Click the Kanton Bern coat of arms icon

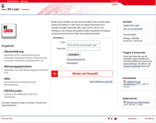click(3, 6)
